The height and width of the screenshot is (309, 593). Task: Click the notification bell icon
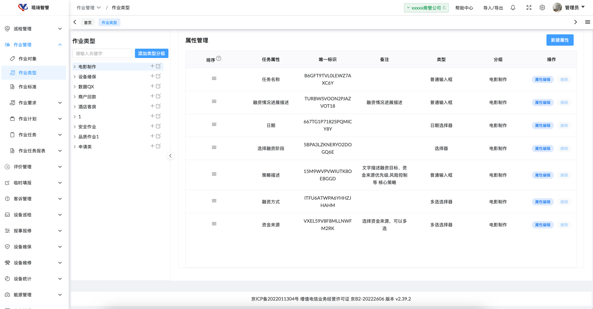click(x=513, y=8)
